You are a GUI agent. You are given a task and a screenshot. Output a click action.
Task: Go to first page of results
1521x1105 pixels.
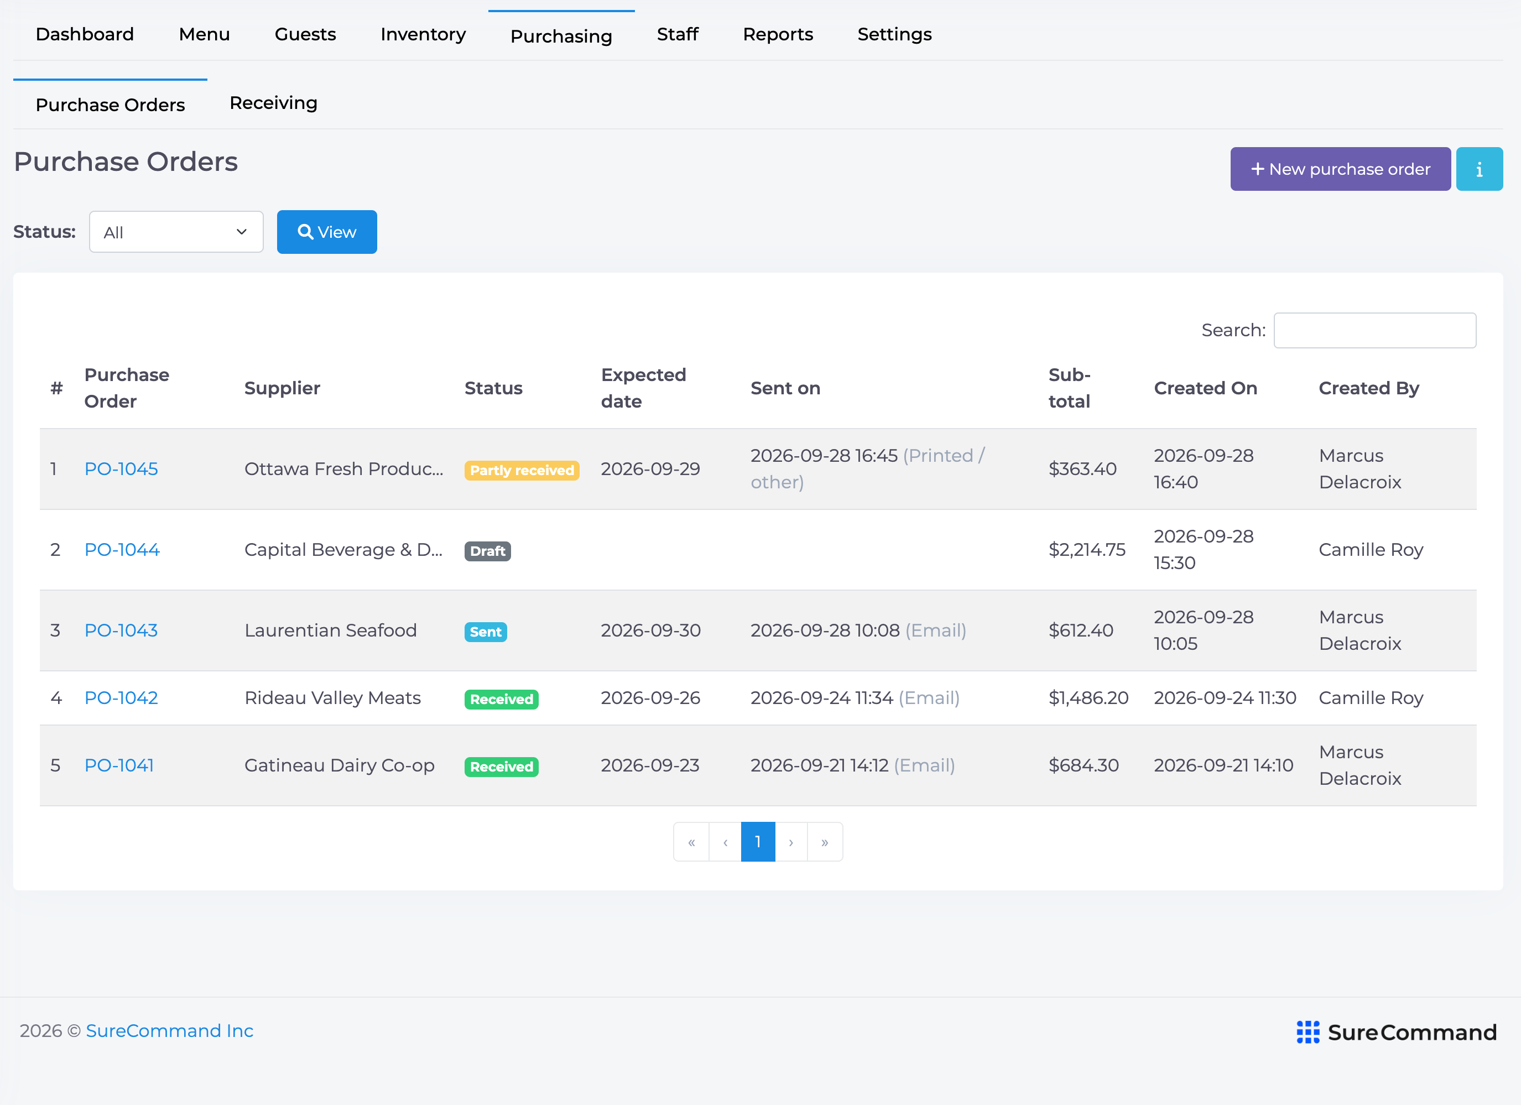(691, 842)
